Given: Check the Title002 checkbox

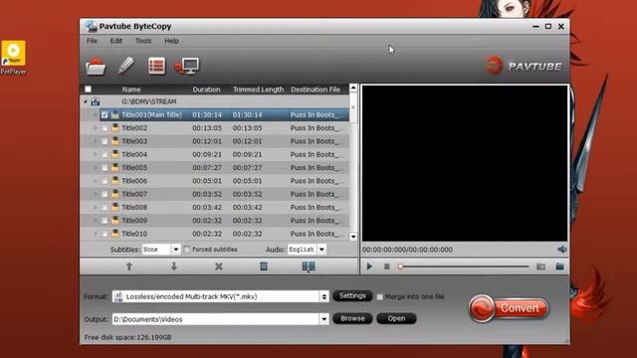Looking at the screenshot, I should [x=105, y=128].
